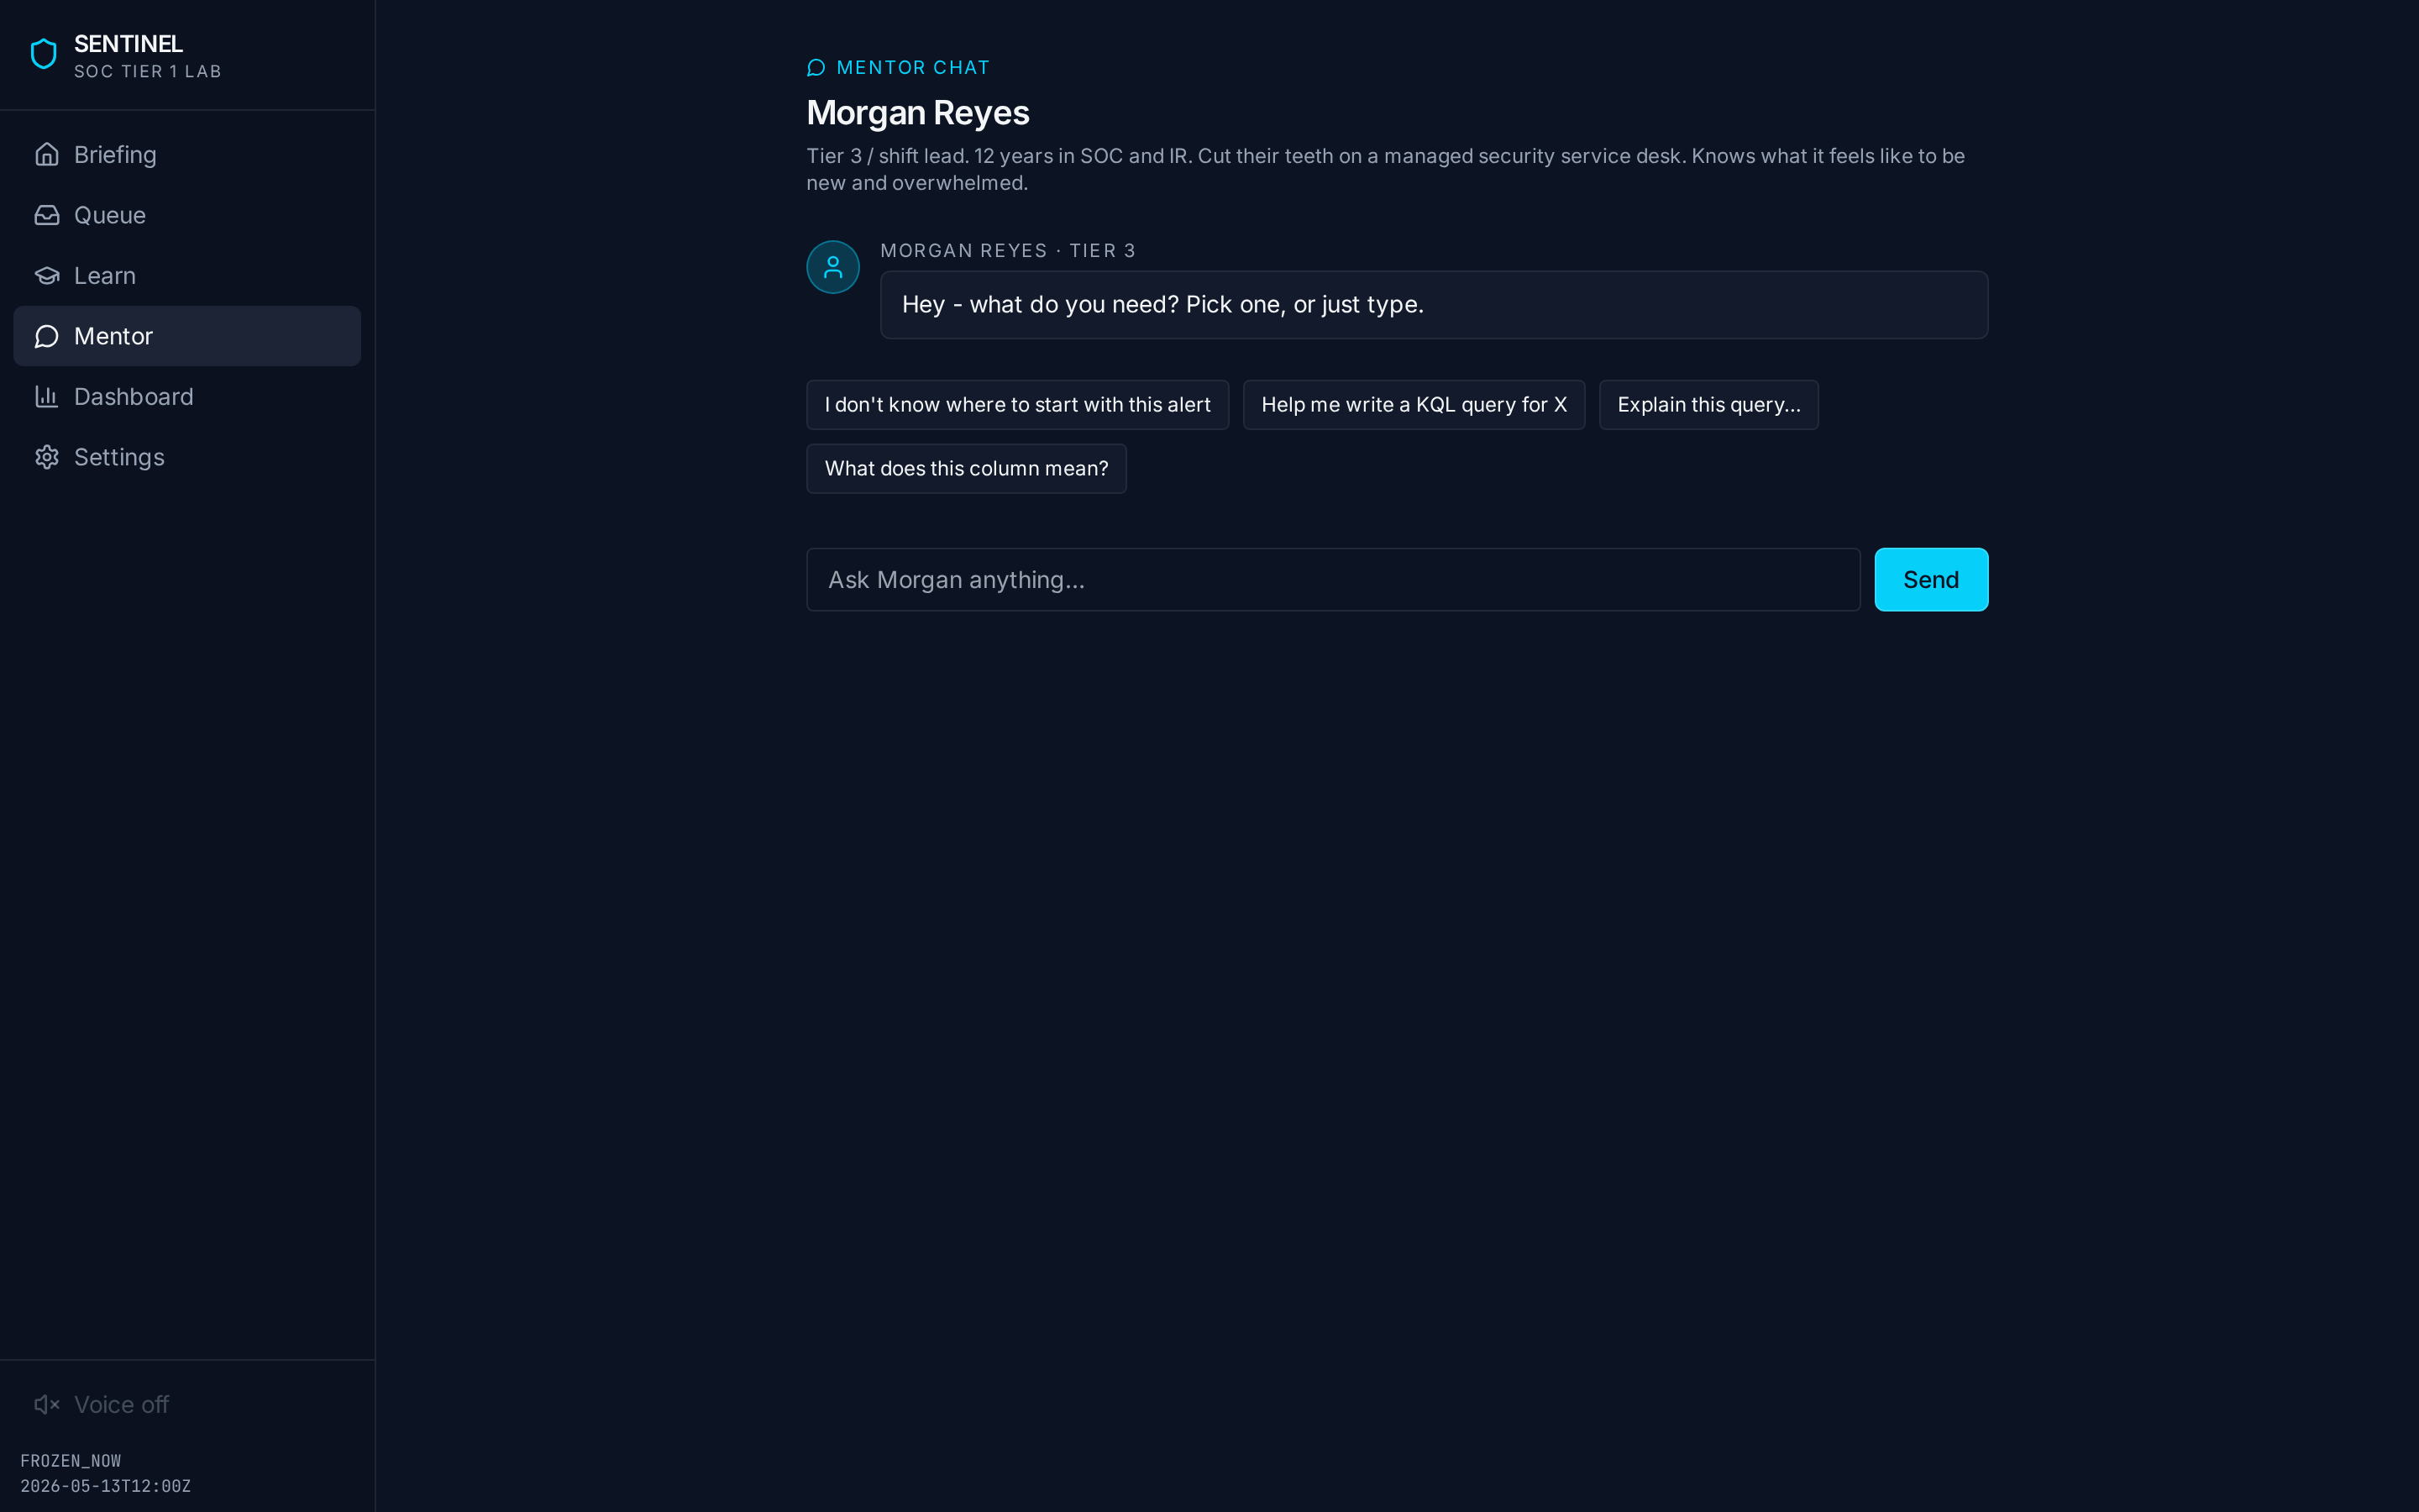The height and width of the screenshot is (1512, 2419).
Task: Open Settings from the sidebar
Action: [x=187, y=457]
